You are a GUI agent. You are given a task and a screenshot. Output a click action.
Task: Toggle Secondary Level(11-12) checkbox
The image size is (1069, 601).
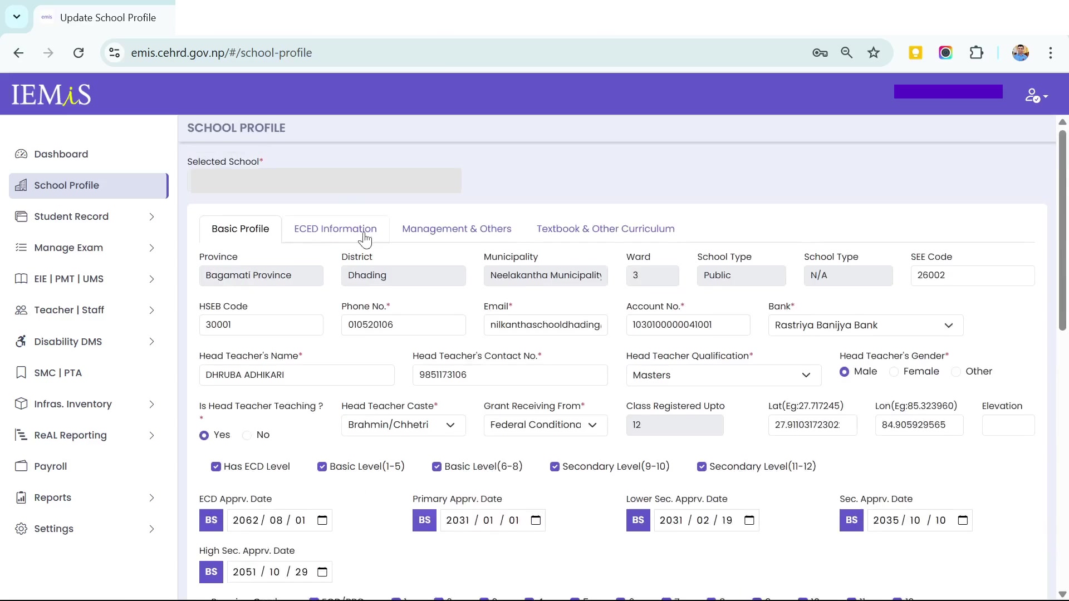pyautogui.click(x=702, y=467)
